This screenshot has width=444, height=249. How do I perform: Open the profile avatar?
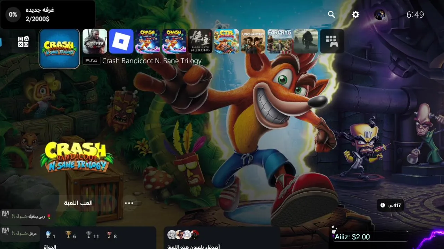click(x=379, y=15)
